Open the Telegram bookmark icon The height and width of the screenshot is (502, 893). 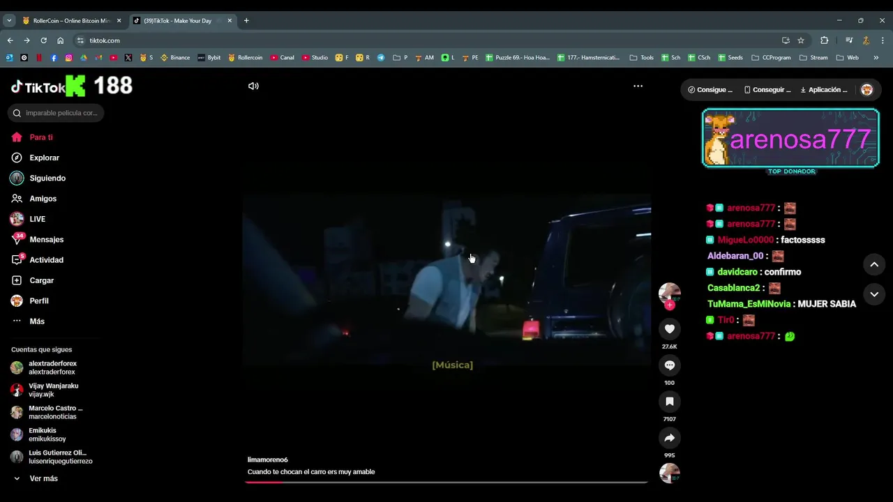381,58
